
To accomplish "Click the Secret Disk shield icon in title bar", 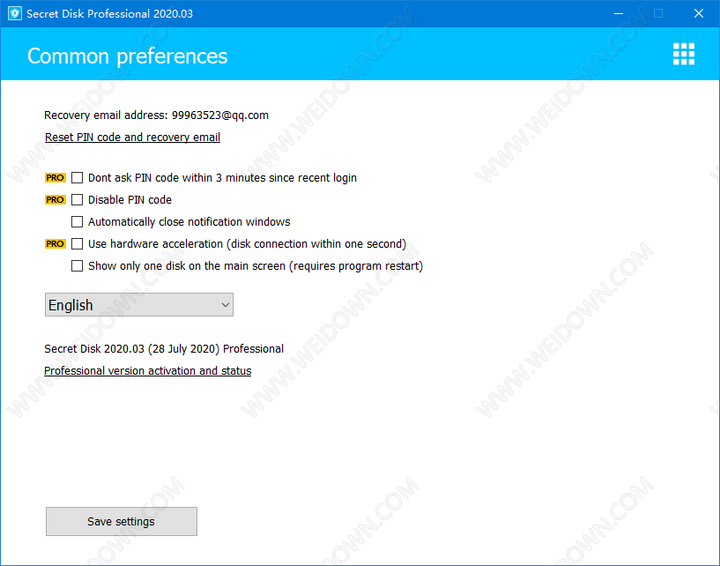I will [14, 13].
